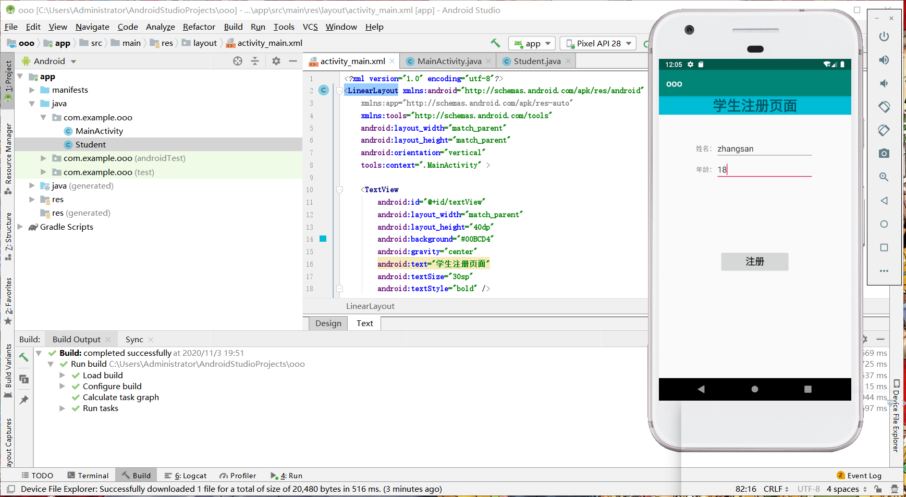
Task: Open the Design view tab
Action: click(328, 323)
